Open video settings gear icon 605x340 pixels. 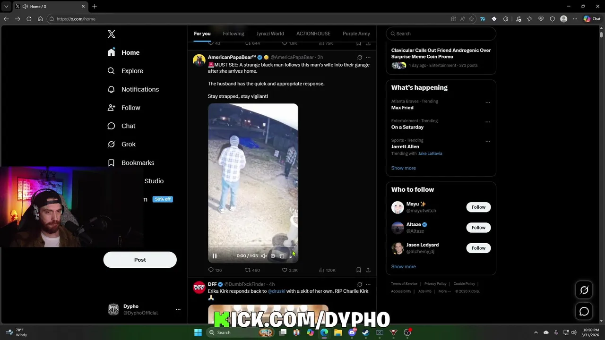(x=273, y=256)
